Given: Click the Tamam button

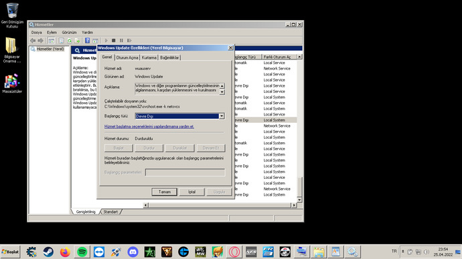Looking at the screenshot, I should point(165,192).
